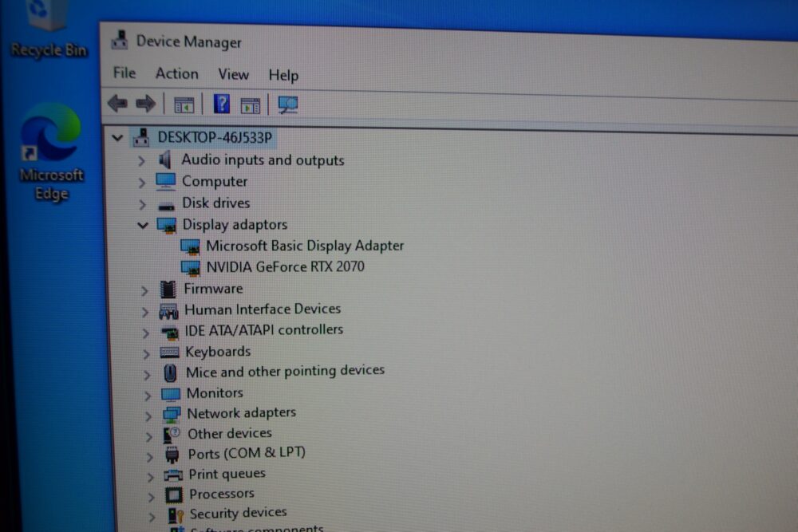Click the Firmware chip icon
This screenshot has height=532, width=798.
tap(168, 290)
